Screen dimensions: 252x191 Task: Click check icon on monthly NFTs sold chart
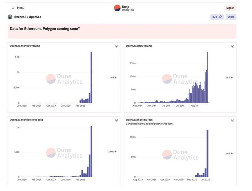tap(117, 120)
